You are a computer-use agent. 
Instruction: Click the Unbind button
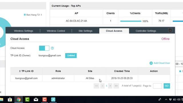click(71, 56)
